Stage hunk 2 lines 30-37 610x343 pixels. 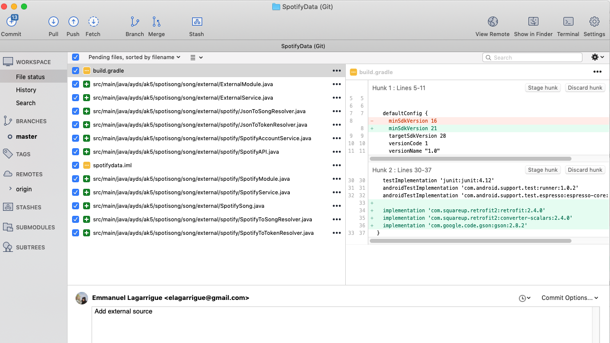coord(543,170)
